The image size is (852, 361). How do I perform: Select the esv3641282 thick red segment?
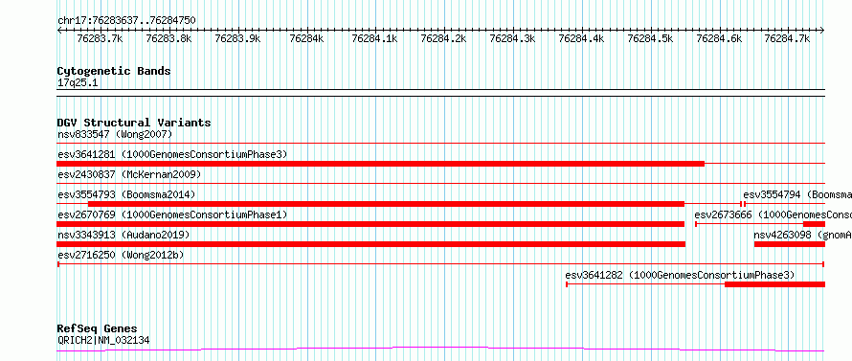pyautogui.click(x=774, y=284)
